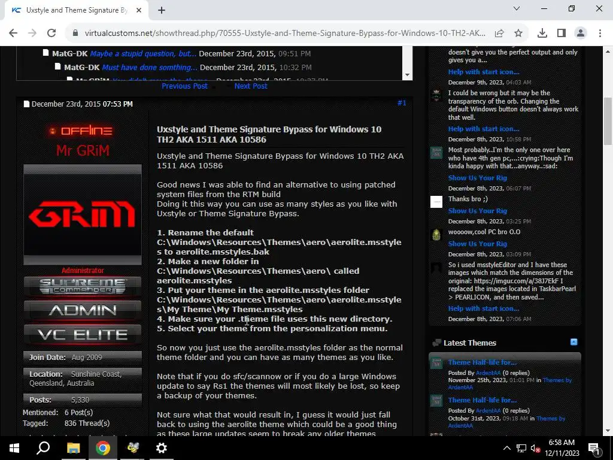Open 'Show Us Your Rig' 03:25 PM link
The width and height of the screenshot is (613, 460).
coord(477,211)
